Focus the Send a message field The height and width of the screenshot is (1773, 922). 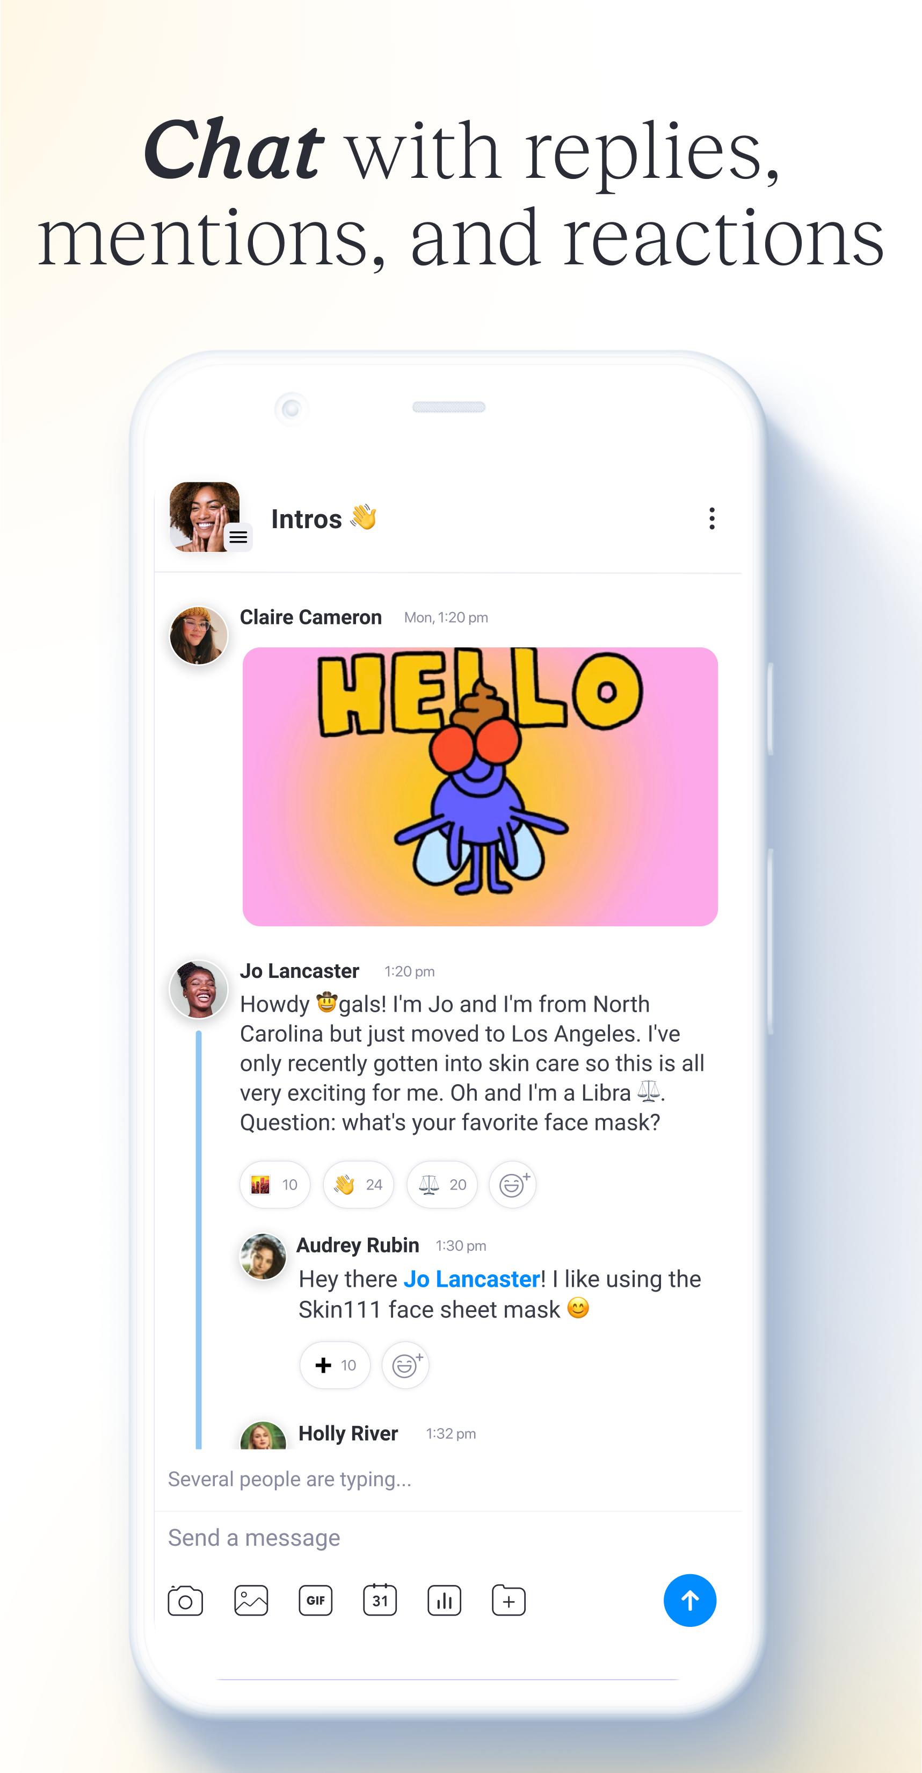pyautogui.click(x=447, y=1538)
